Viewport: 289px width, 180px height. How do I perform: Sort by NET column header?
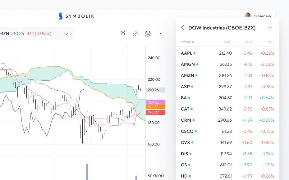[x=249, y=42]
